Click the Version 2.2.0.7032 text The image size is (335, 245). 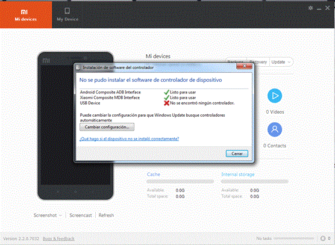(x=21, y=238)
